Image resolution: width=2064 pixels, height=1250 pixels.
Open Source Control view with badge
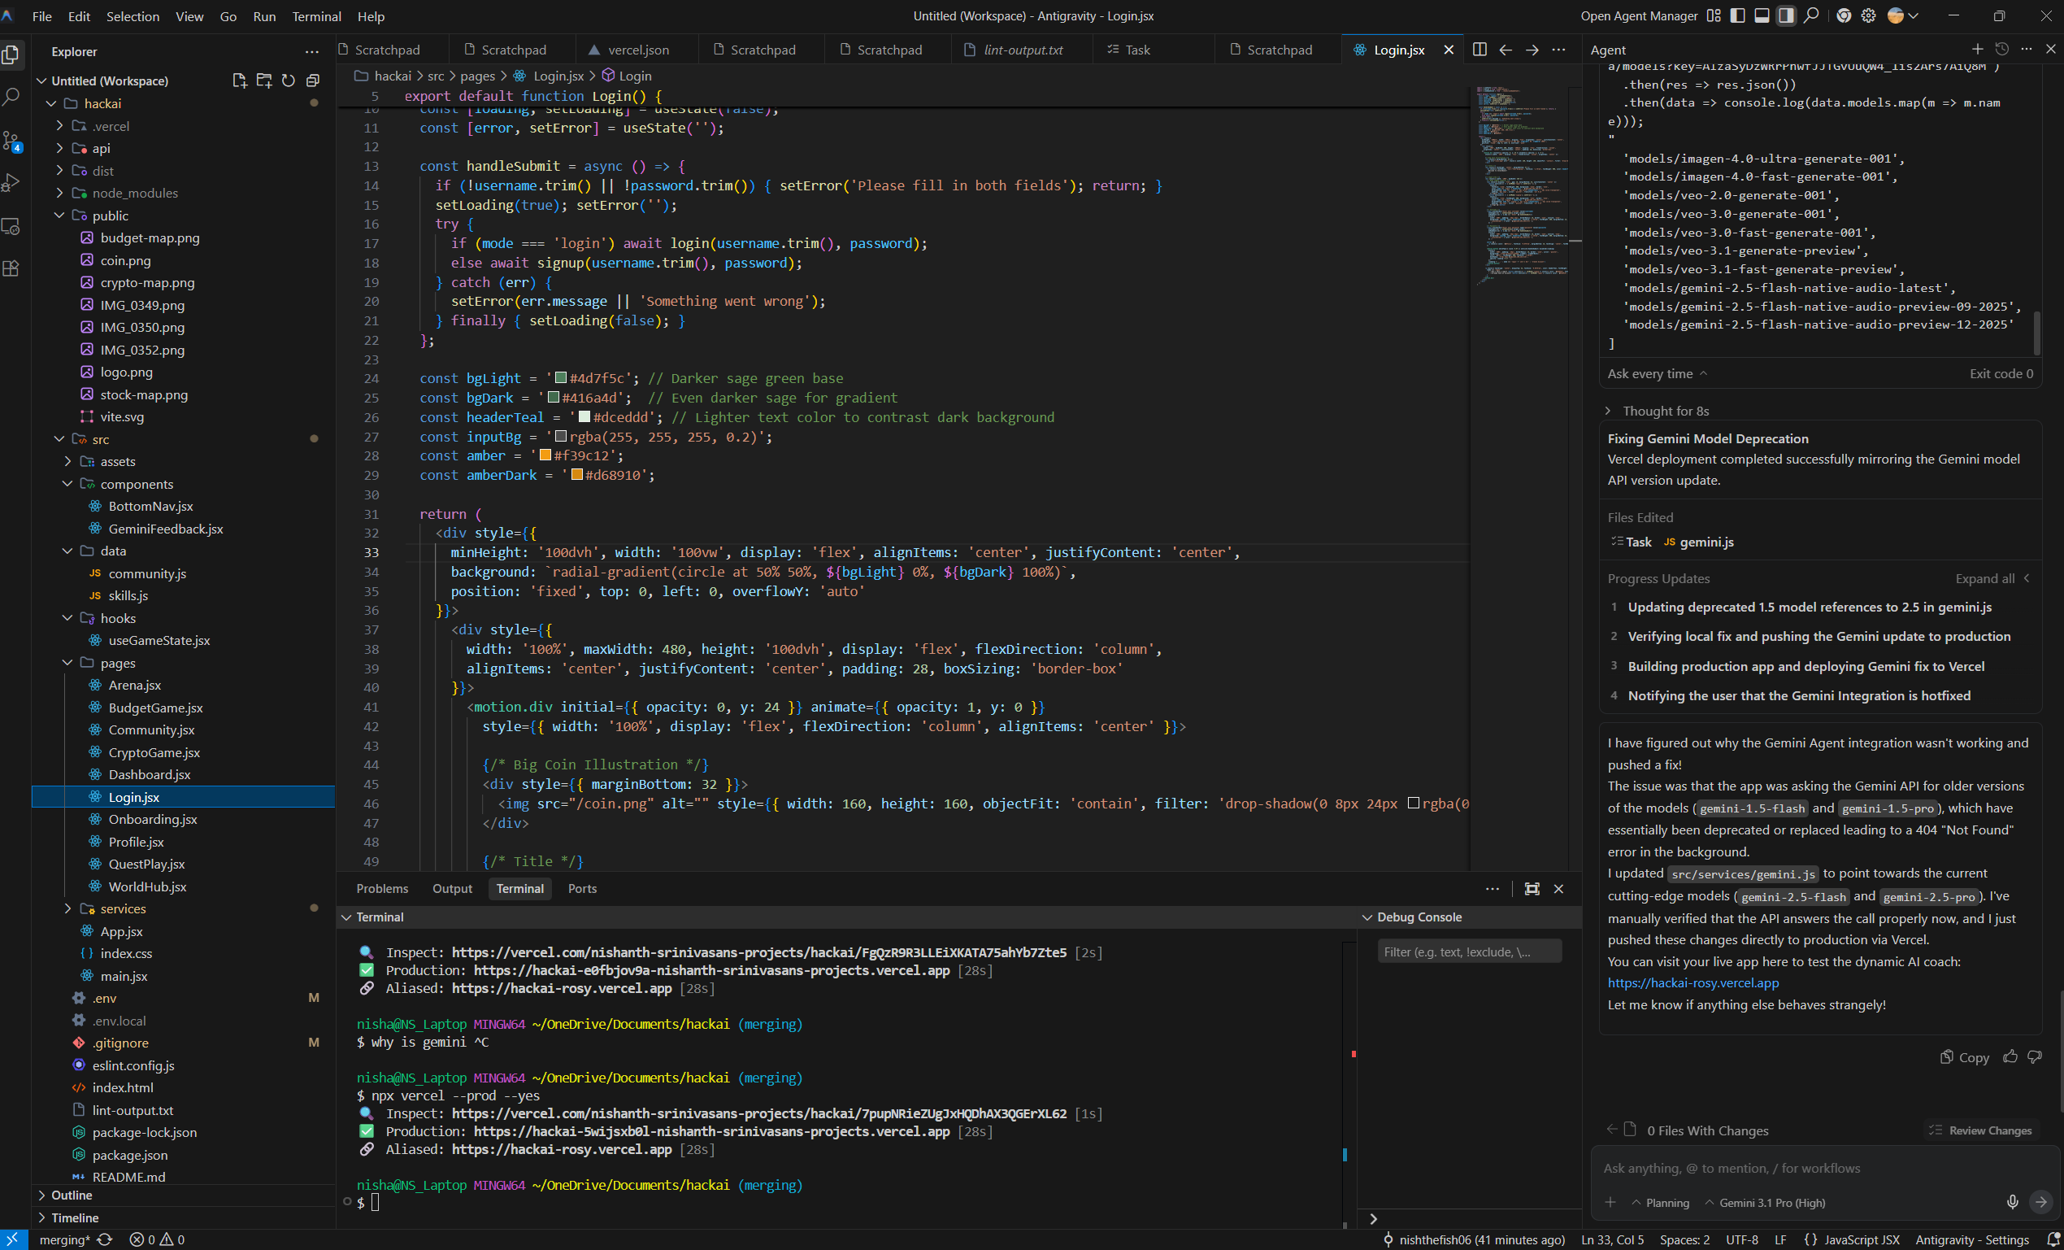coord(11,141)
